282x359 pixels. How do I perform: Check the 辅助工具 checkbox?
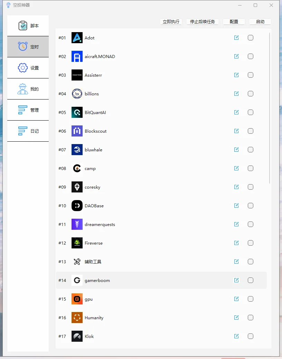251,262
